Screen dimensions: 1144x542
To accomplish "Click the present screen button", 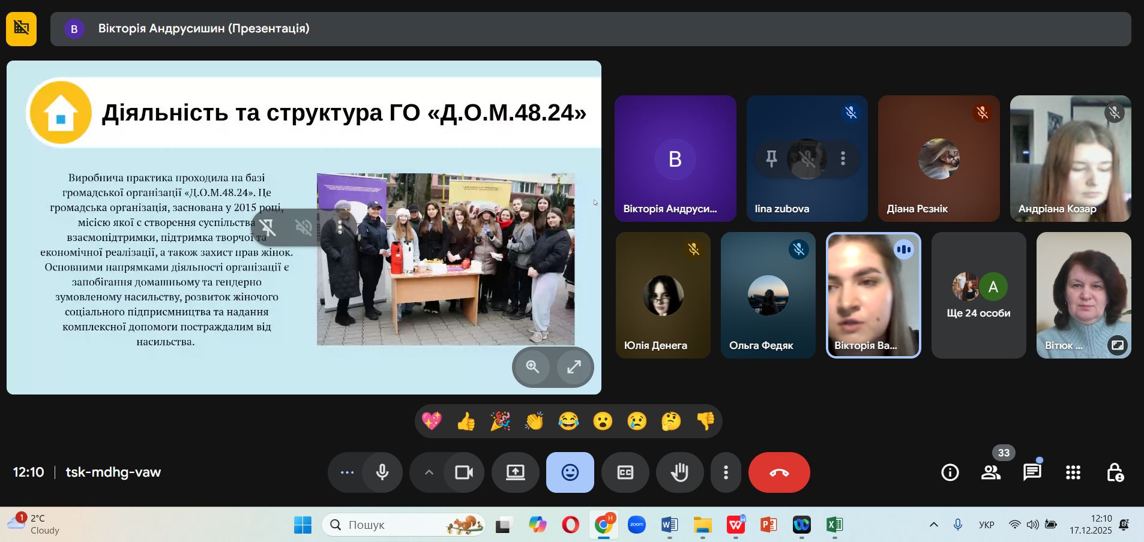I will point(515,472).
